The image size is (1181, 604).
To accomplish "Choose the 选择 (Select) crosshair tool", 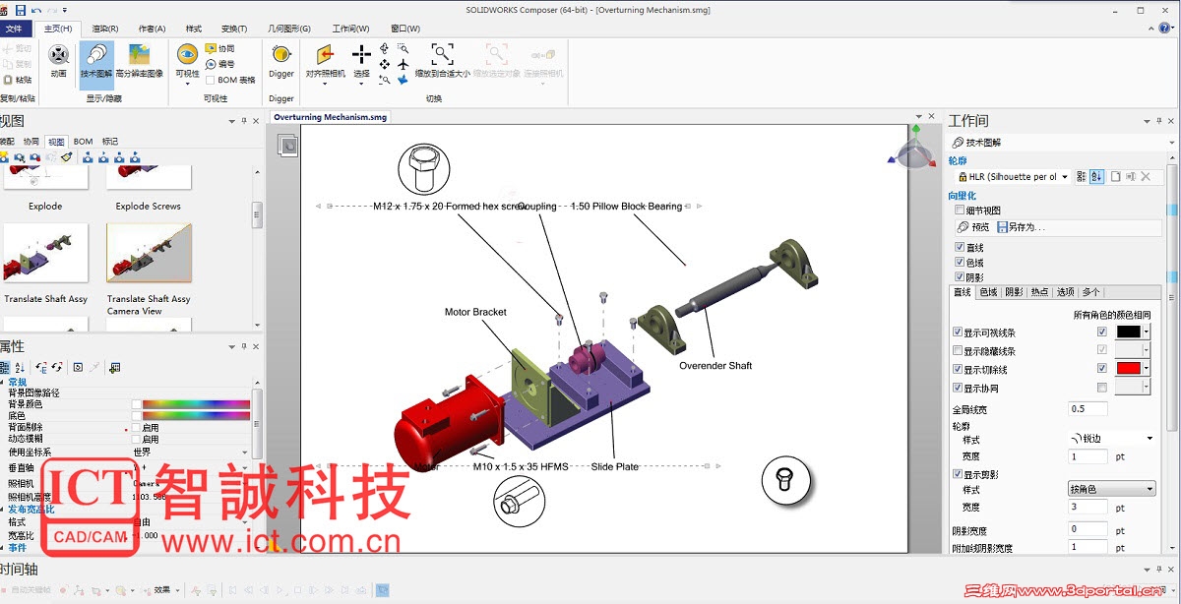I will pos(362,55).
